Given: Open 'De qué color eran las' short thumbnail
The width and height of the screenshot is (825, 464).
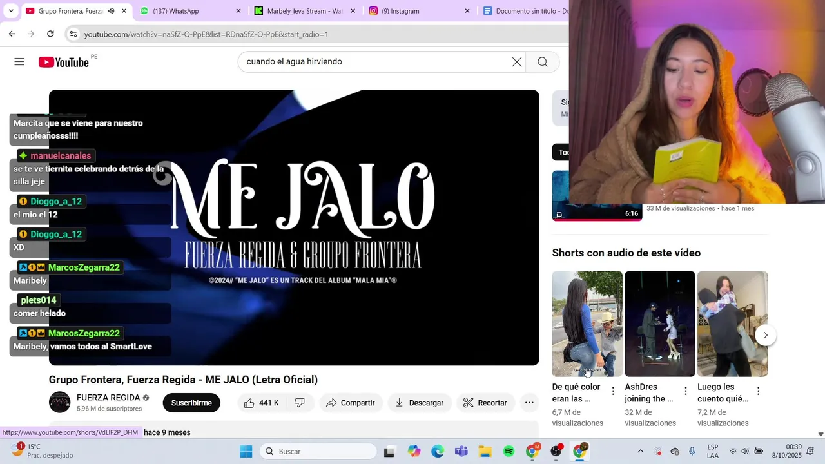Looking at the screenshot, I should (x=587, y=324).
